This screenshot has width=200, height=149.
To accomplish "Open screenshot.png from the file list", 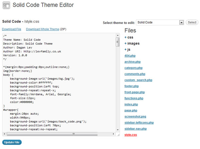I will tap(135, 117).
